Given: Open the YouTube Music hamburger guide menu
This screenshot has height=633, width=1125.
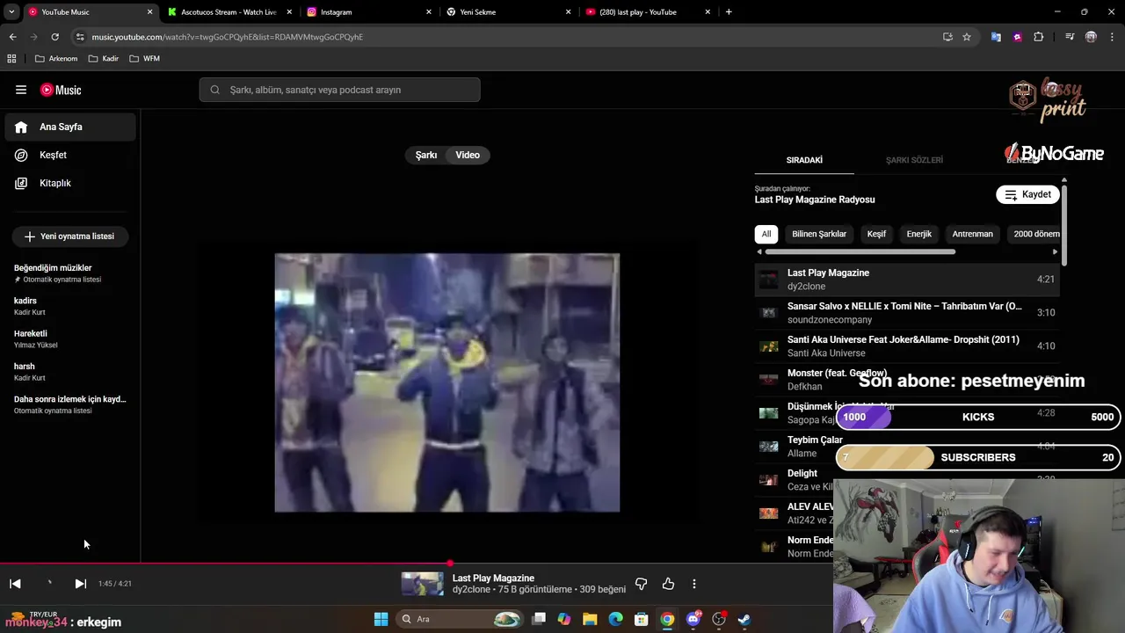Looking at the screenshot, I should (x=21, y=90).
